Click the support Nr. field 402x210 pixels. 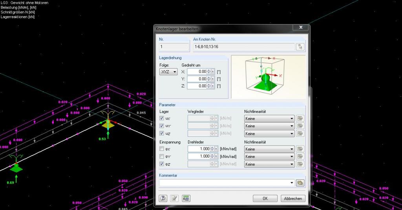coord(174,47)
